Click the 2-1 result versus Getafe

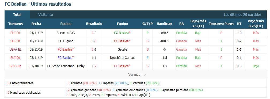click(x=94, y=49)
